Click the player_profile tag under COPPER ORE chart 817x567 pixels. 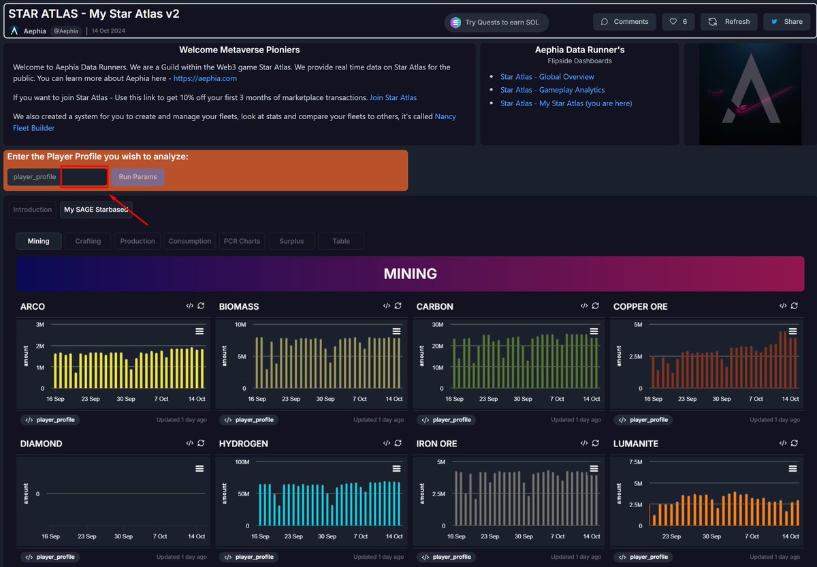point(643,420)
